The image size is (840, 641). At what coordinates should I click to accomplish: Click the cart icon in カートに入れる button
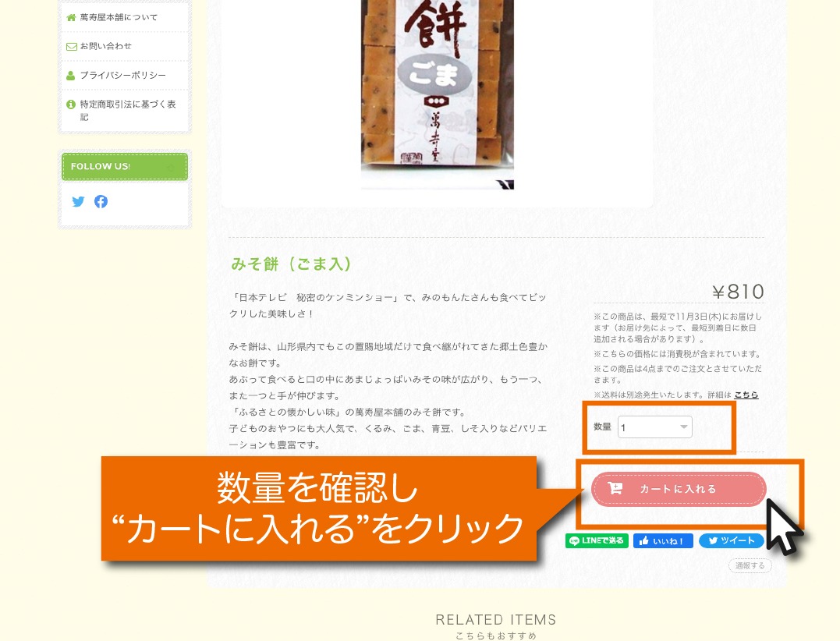pos(615,488)
